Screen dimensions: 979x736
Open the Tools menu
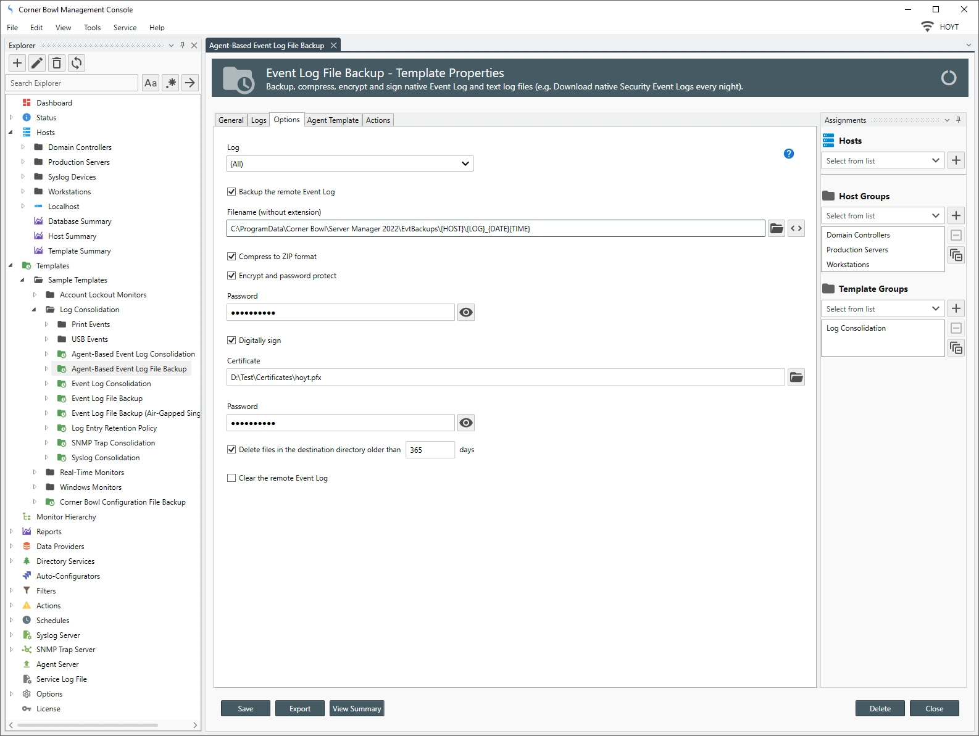(92, 28)
